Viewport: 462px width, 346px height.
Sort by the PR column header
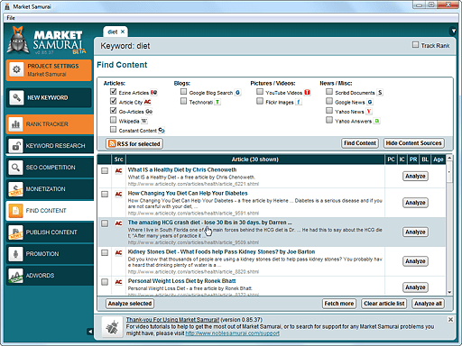(413, 159)
